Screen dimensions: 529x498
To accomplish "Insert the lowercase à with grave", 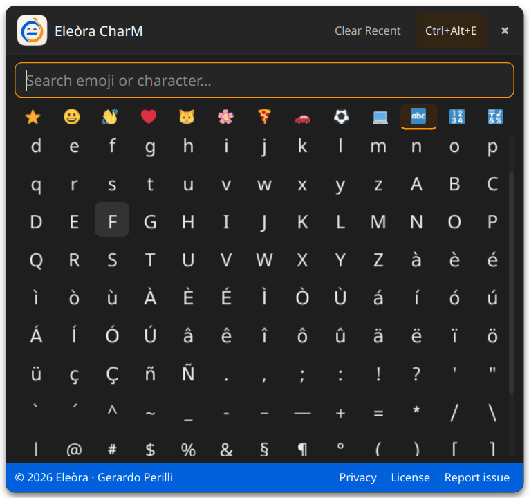I will point(416,260).
